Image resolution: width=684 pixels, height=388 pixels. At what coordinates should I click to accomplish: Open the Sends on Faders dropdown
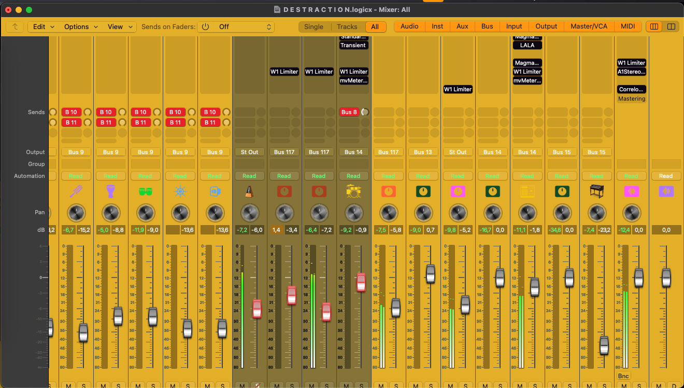tap(236, 26)
